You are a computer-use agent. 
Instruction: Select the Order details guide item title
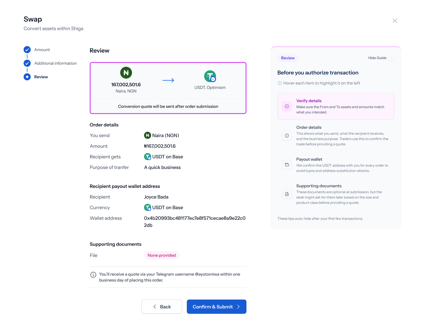point(309,127)
